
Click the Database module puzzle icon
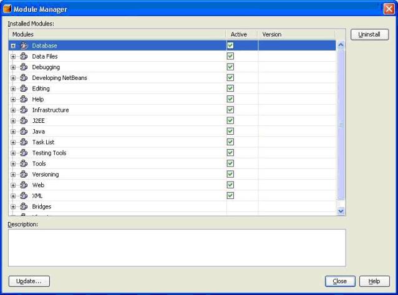(24, 46)
